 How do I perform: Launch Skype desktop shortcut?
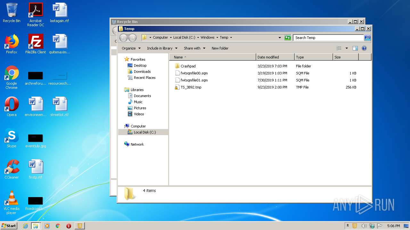[12, 138]
